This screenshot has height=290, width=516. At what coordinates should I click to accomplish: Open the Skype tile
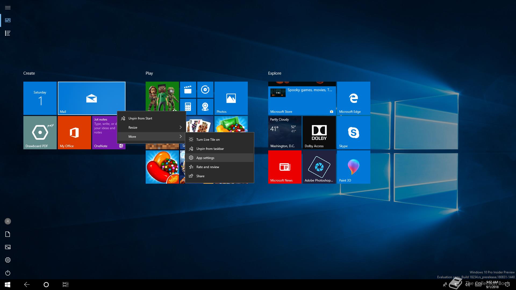point(353,132)
